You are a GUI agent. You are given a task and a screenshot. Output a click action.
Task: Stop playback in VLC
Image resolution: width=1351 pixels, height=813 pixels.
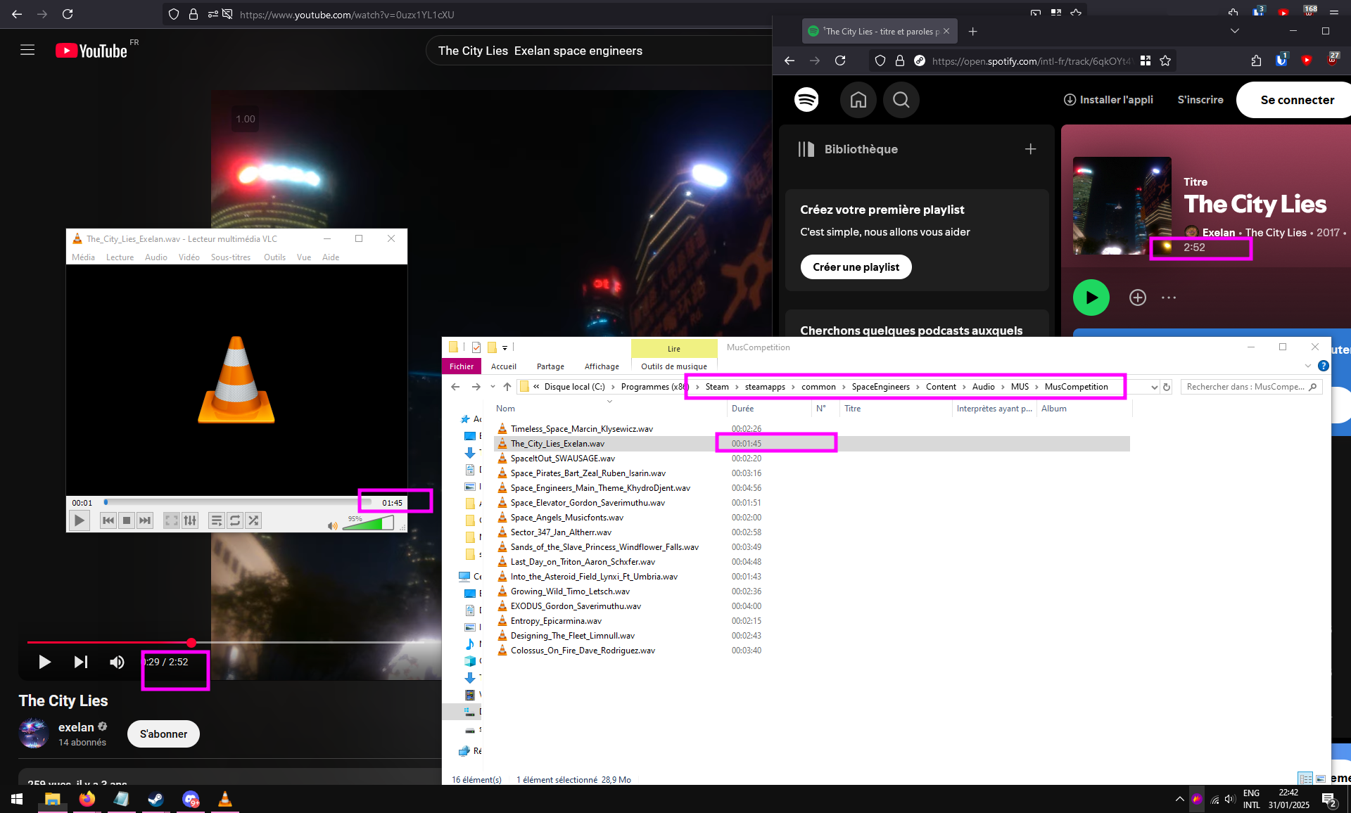(127, 520)
